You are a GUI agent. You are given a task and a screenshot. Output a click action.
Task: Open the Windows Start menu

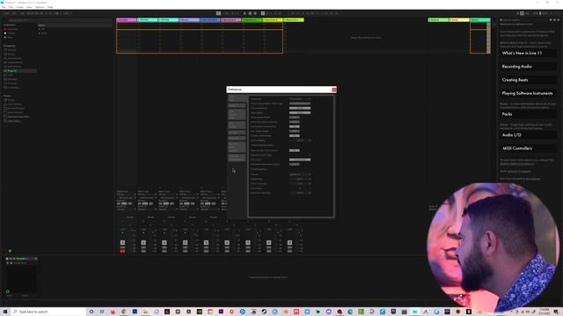click(x=5, y=312)
